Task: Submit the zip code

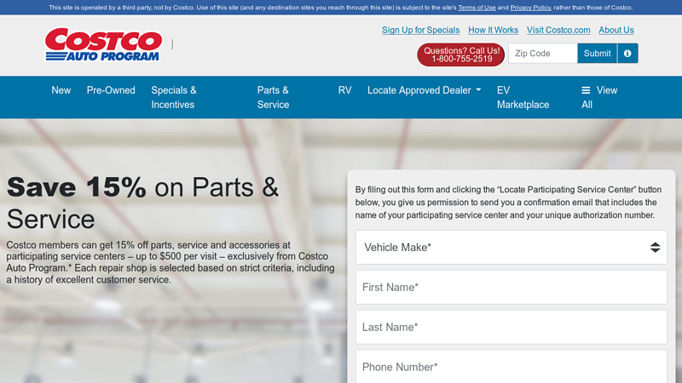Action: coord(598,54)
